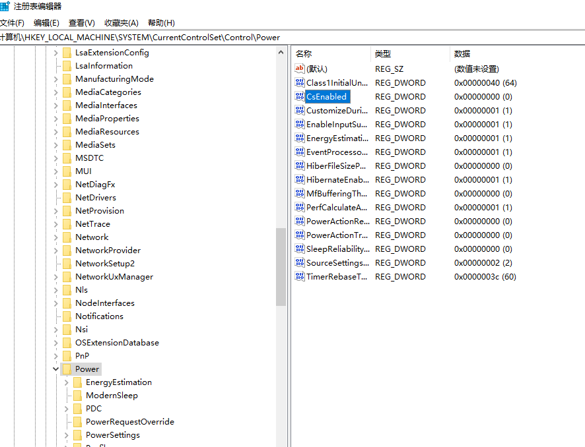
Task: Click the tree scroll up arrow
Action: 281,53
